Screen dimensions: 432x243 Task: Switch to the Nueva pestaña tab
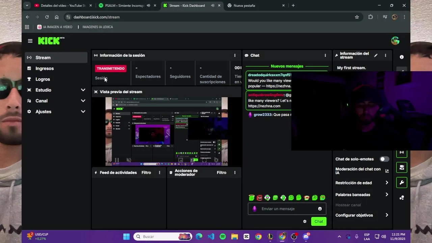coord(255,5)
